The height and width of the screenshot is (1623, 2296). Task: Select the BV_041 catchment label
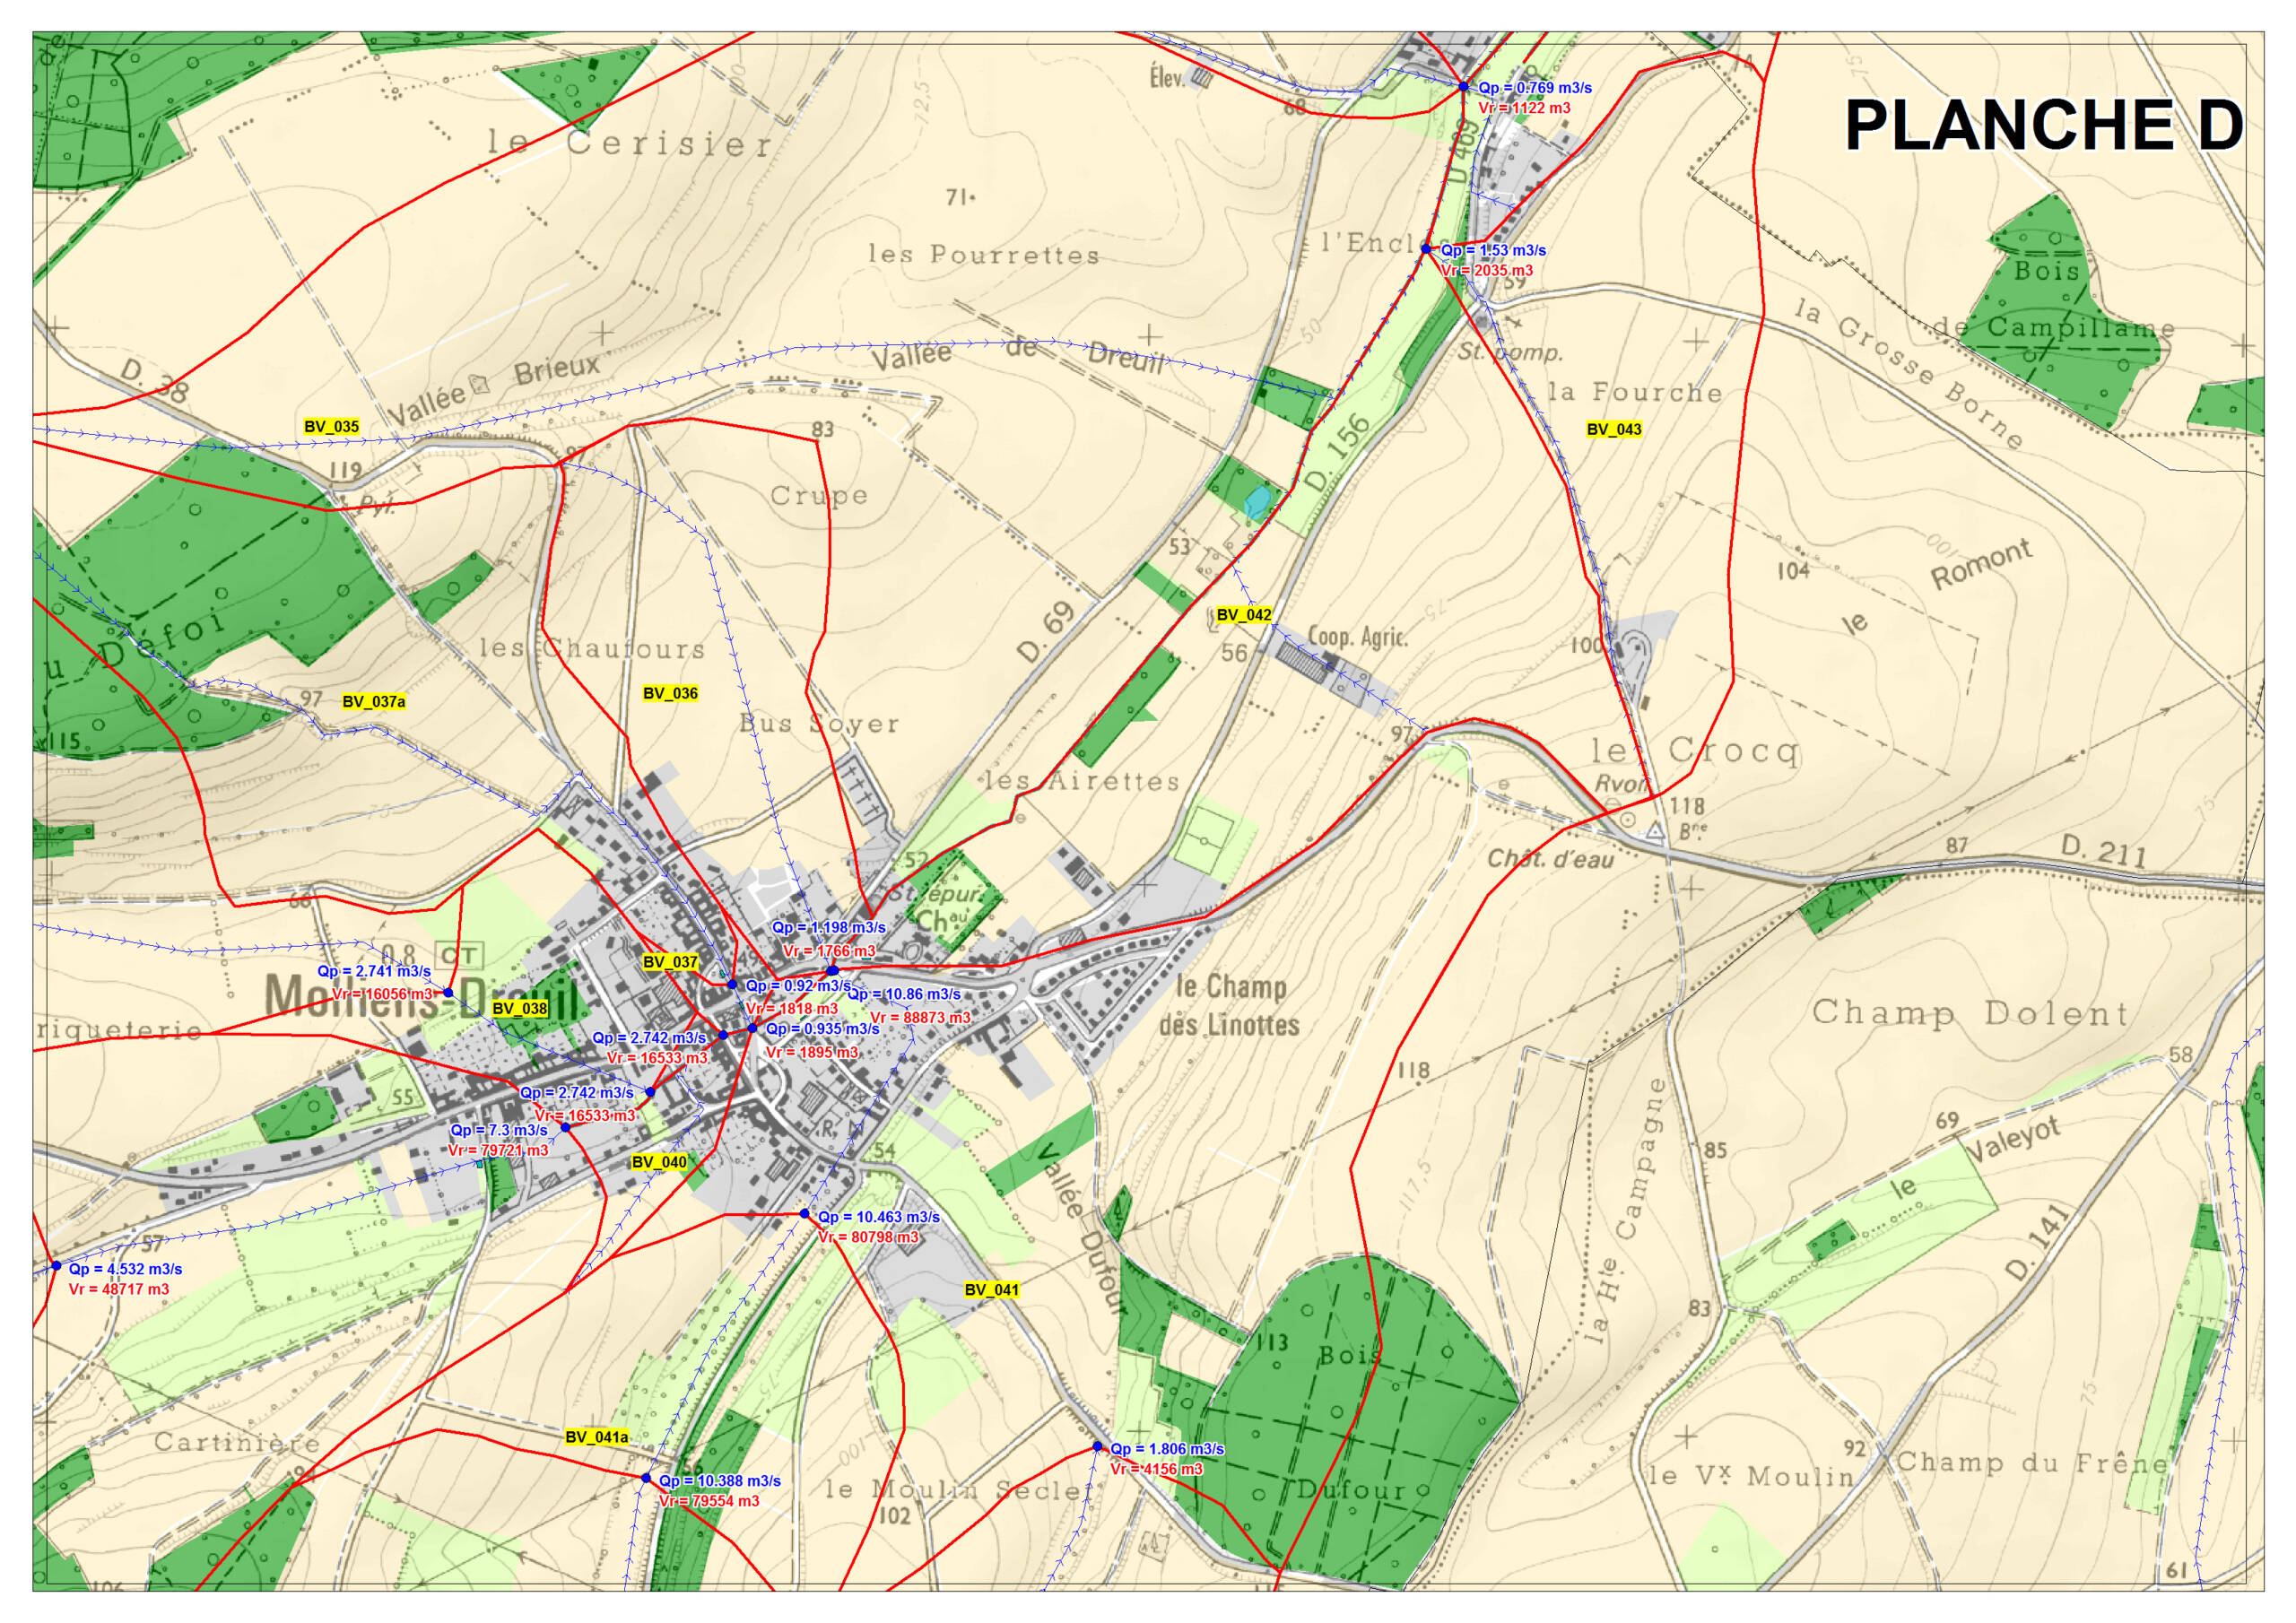tap(991, 1290)
